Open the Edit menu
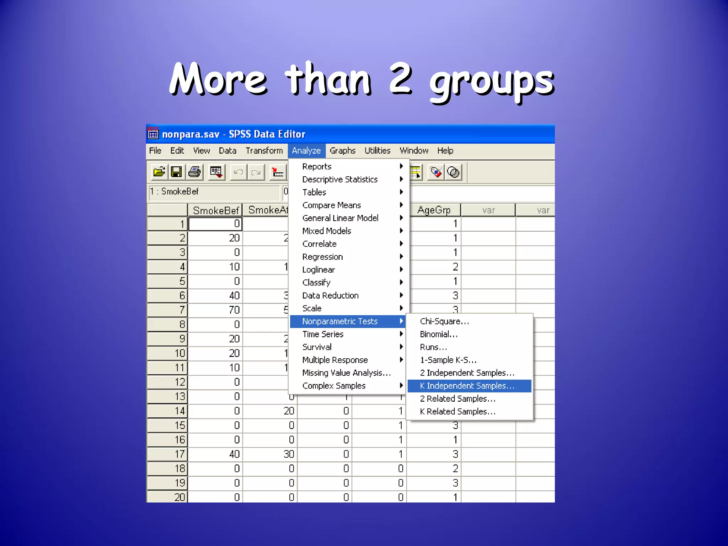The height and width of the screenshot is (546, 728). click(177, 151)
